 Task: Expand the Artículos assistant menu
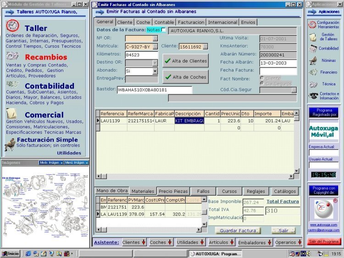[x=222, y=242]
